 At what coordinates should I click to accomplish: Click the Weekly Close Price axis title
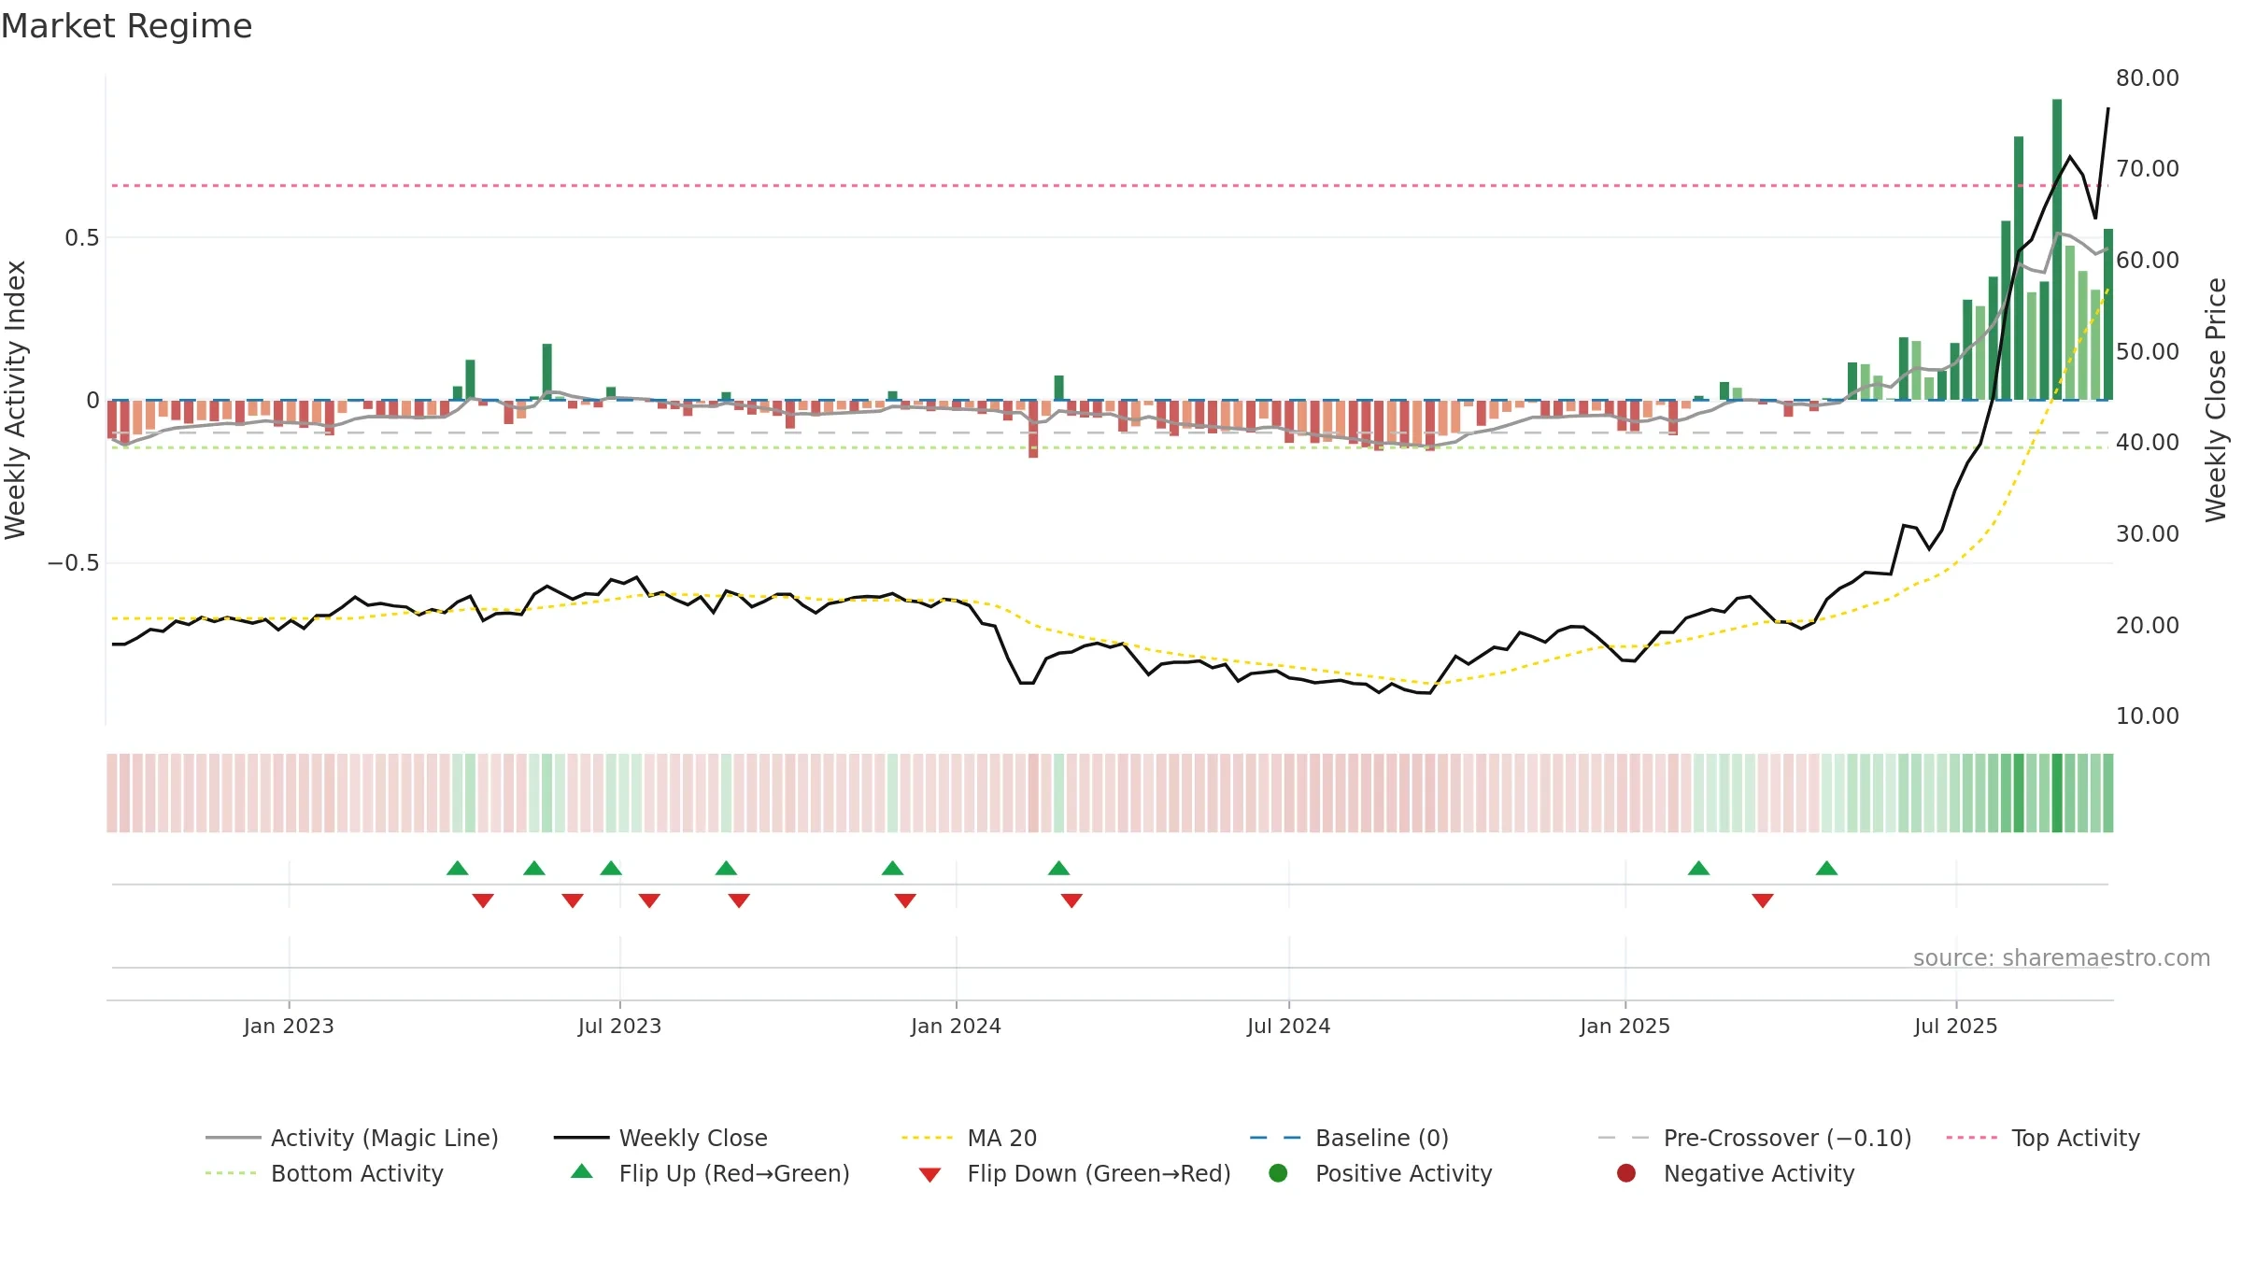click(2216, 400)
